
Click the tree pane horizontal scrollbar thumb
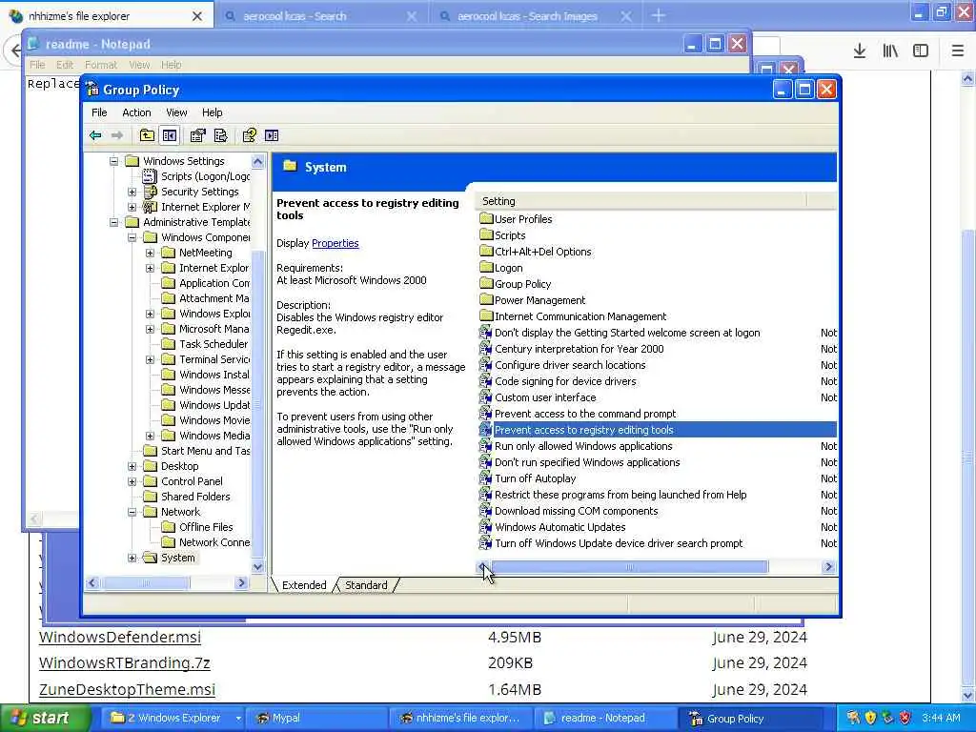tap(146, 582)
